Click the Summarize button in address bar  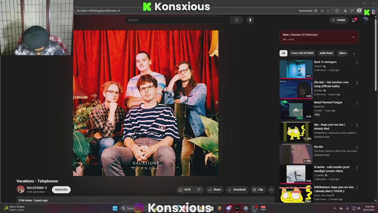click(306, 11)
